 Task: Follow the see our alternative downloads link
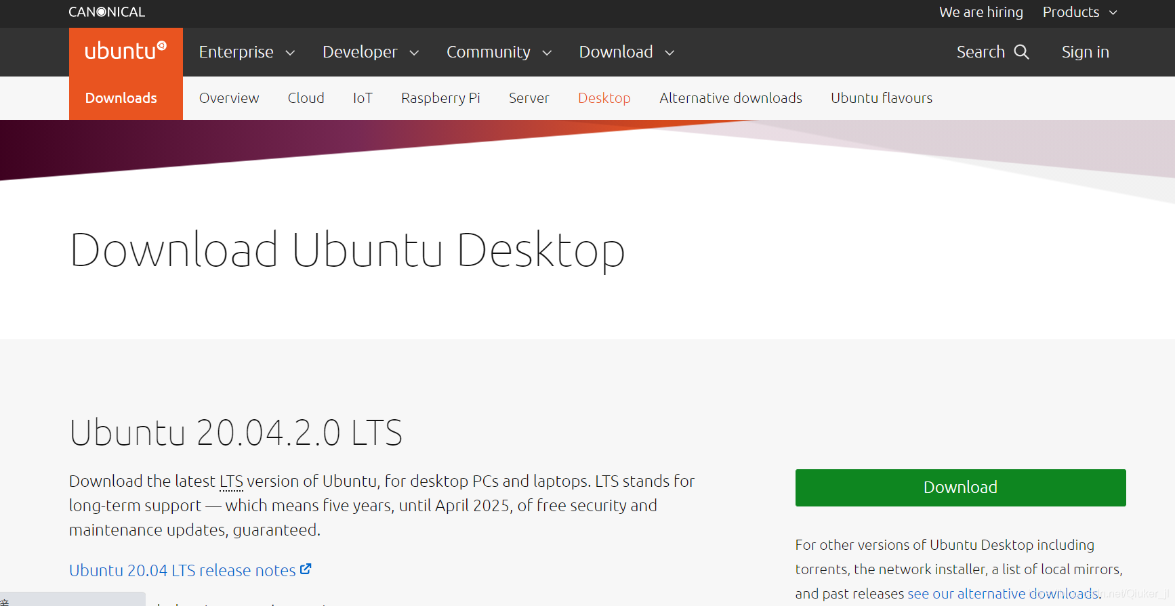click(1004, 593)
